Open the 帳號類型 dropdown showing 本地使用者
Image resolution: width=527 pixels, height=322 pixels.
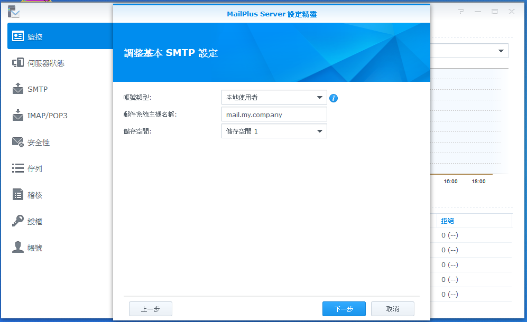(x=274, y=97)
